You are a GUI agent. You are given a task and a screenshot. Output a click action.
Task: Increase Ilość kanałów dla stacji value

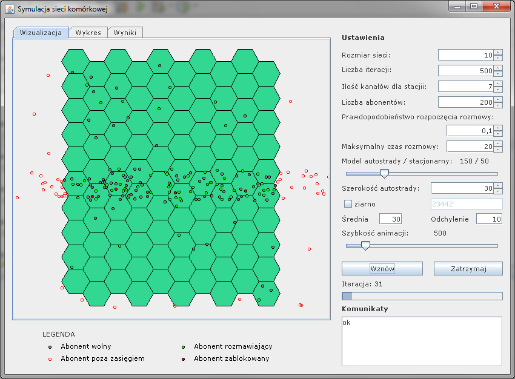[x=498, y=84]
